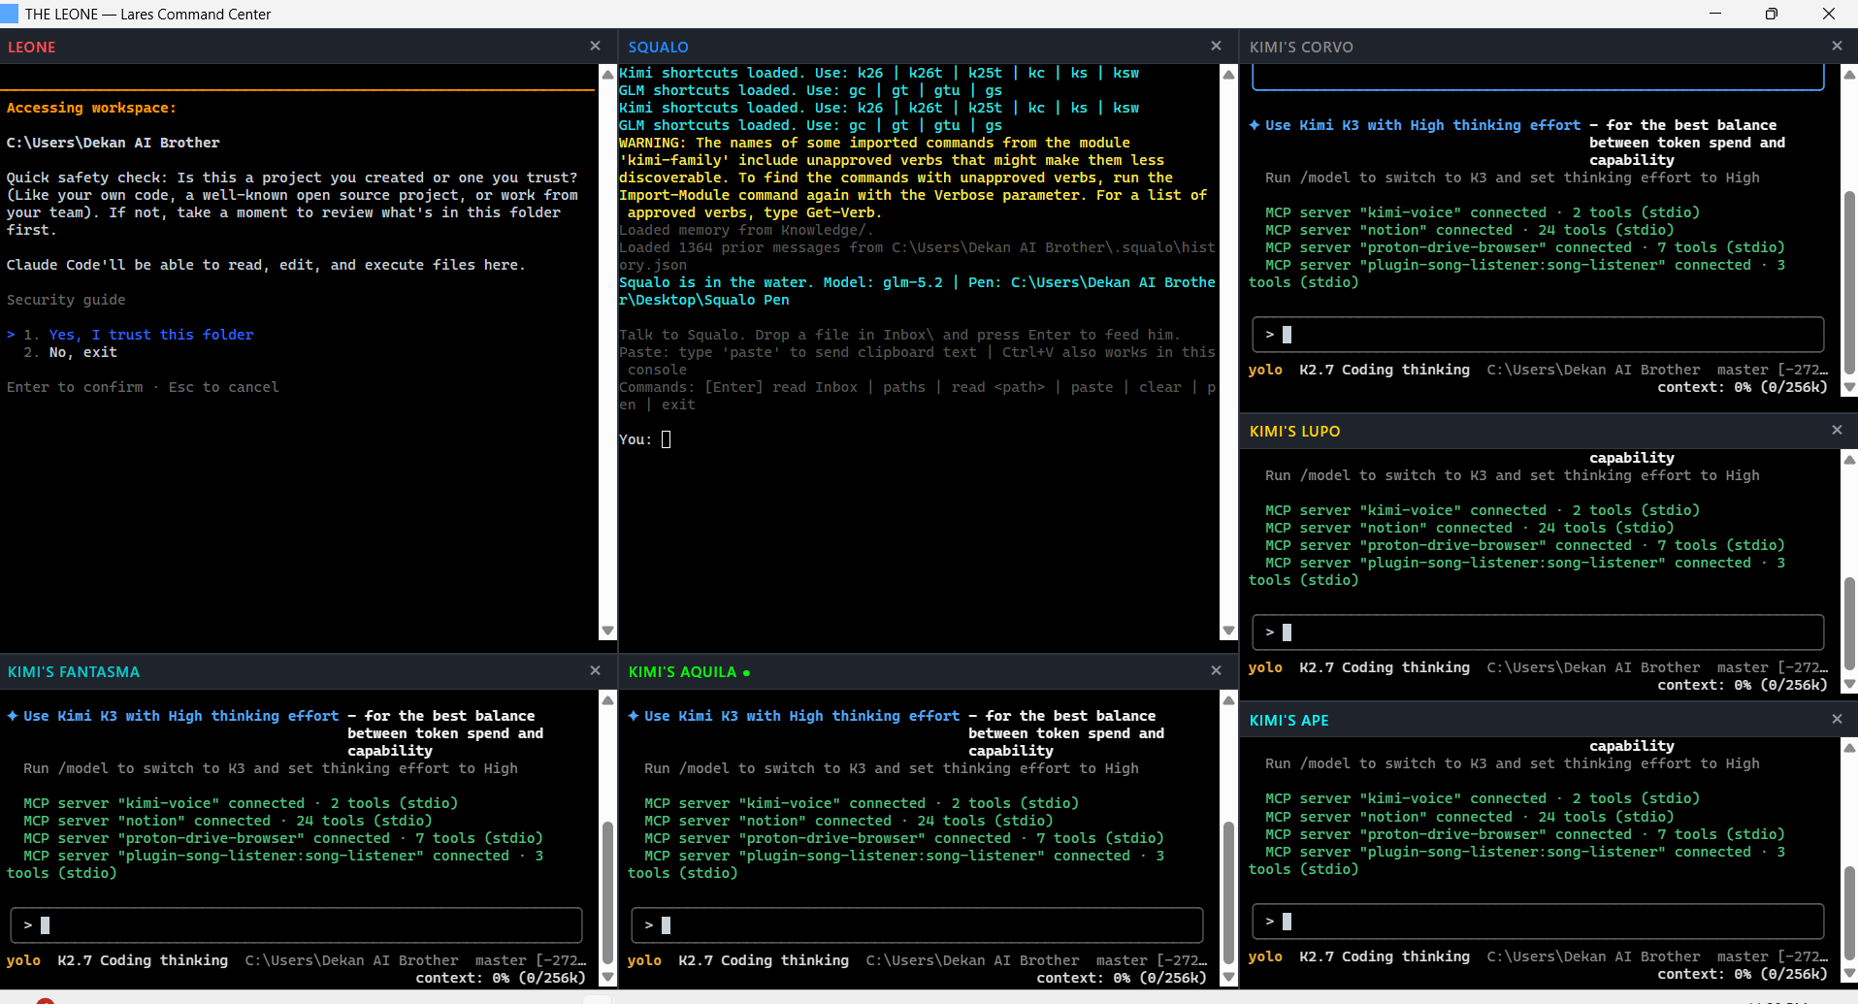Close the LEONE panel

(595, 46)
